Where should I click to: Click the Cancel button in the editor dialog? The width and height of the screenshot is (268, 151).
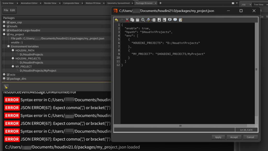[250, 137]
